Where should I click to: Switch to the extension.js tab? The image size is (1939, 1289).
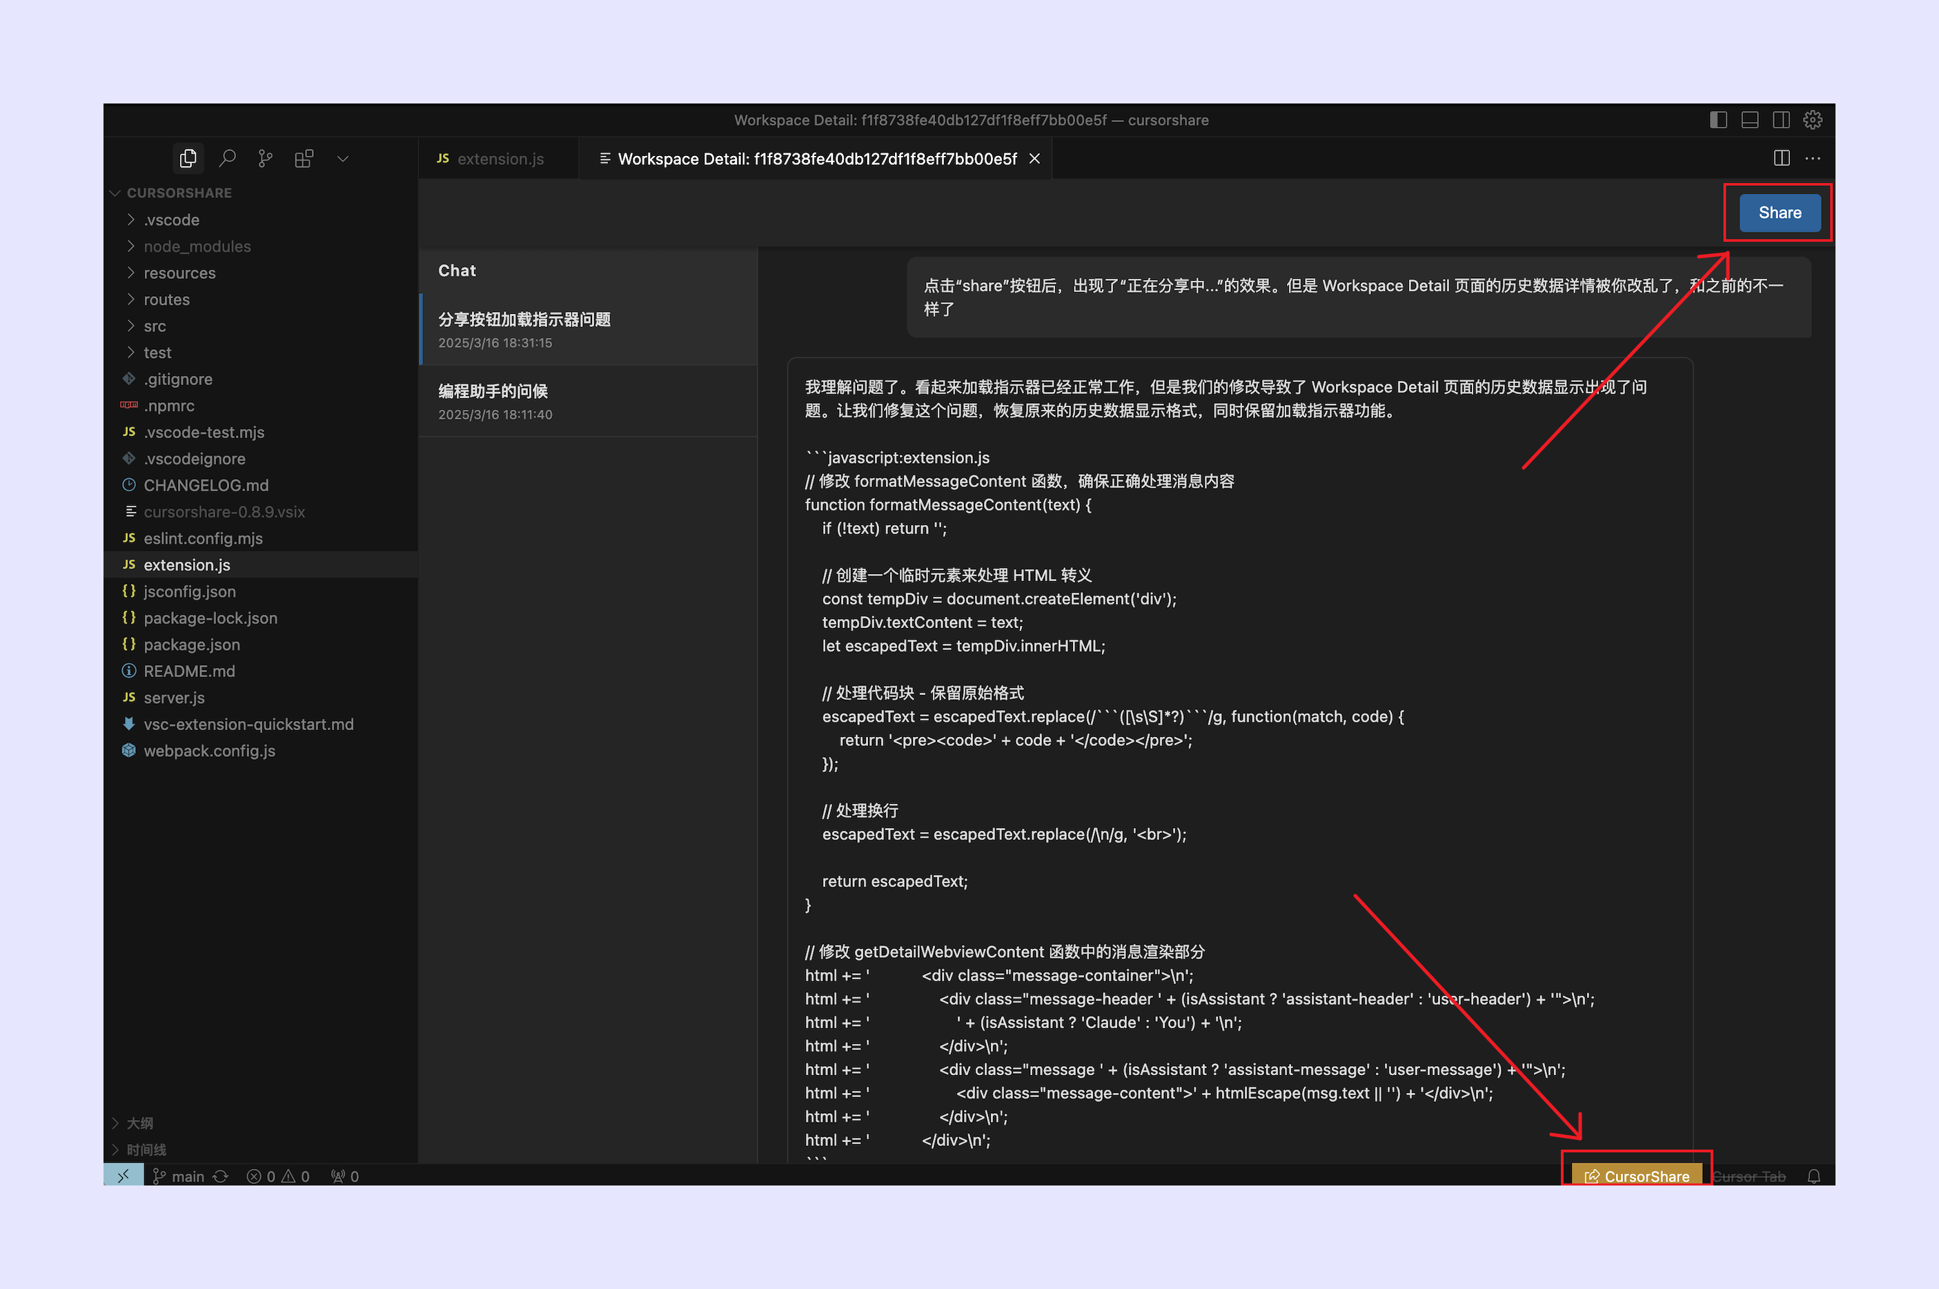(x=499, y=159)
